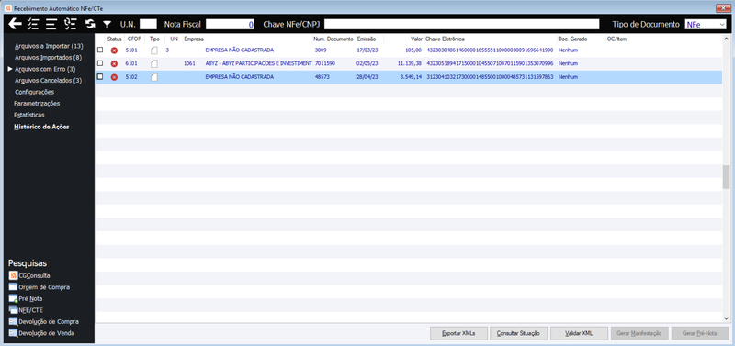Click the OC/Item column header
This screenshot has height=346, width=735.
[x=616, y=39]
